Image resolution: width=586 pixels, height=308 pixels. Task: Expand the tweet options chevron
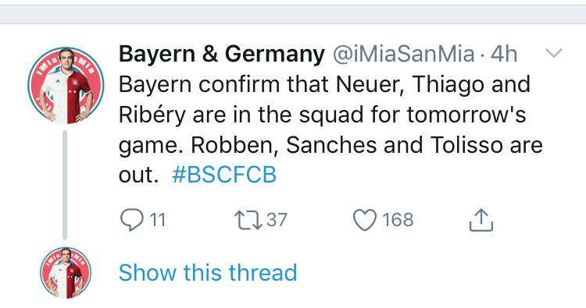click(x=553, y=53)
